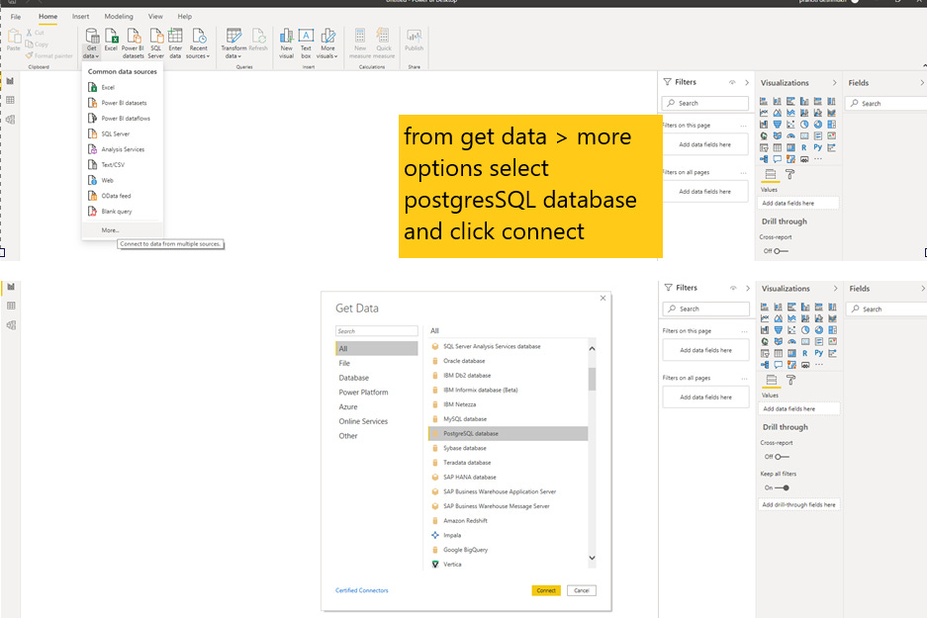Open the Certified Connectors link
The image size is (927, 618).
click(362, 590)
